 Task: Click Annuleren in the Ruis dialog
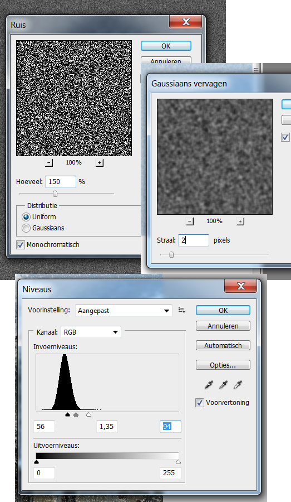166,60
